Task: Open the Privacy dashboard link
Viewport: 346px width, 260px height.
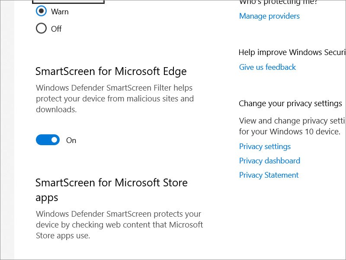Action: click(x=269, y=161)
